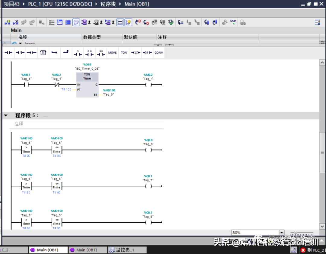Toggle the favorites display in editor
Image resolution: width=326 pixels, height=254 pixels.
click(x=128, y=22)
